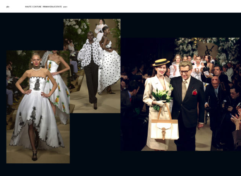Click the front model's black high-heeled shoe
The height and width of the screenshot is (176, 241).
[x=35, y=155]
